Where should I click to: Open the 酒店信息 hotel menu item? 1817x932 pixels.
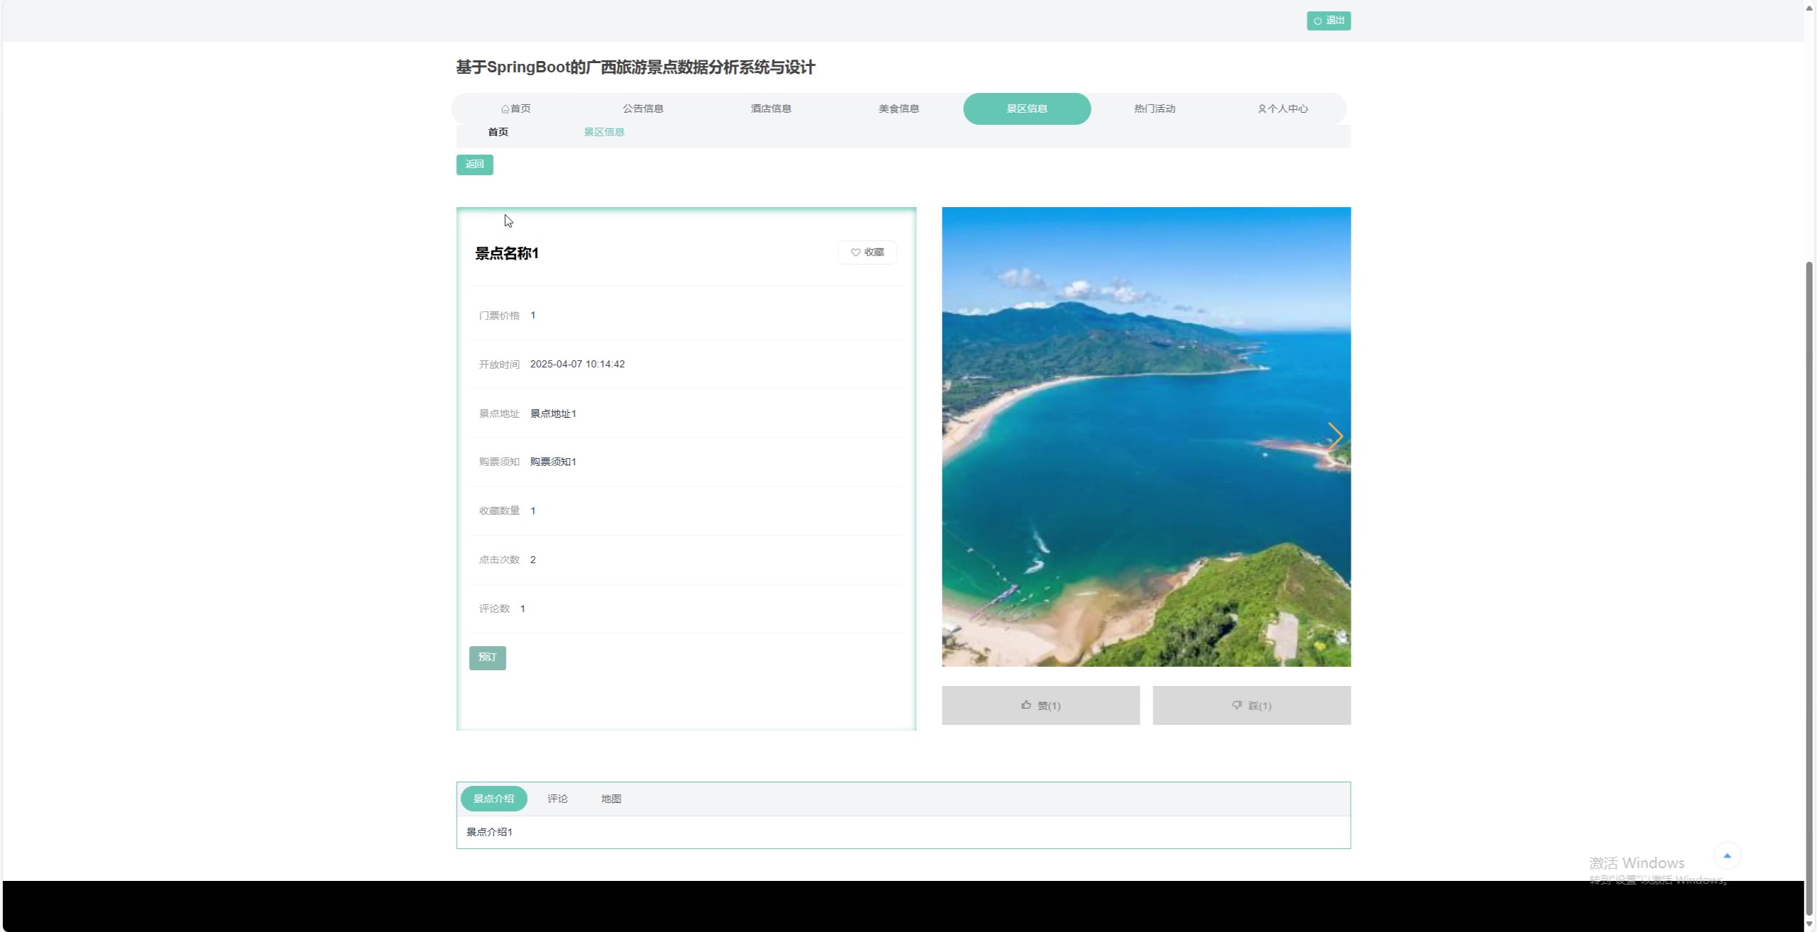[x=771, y=109]
